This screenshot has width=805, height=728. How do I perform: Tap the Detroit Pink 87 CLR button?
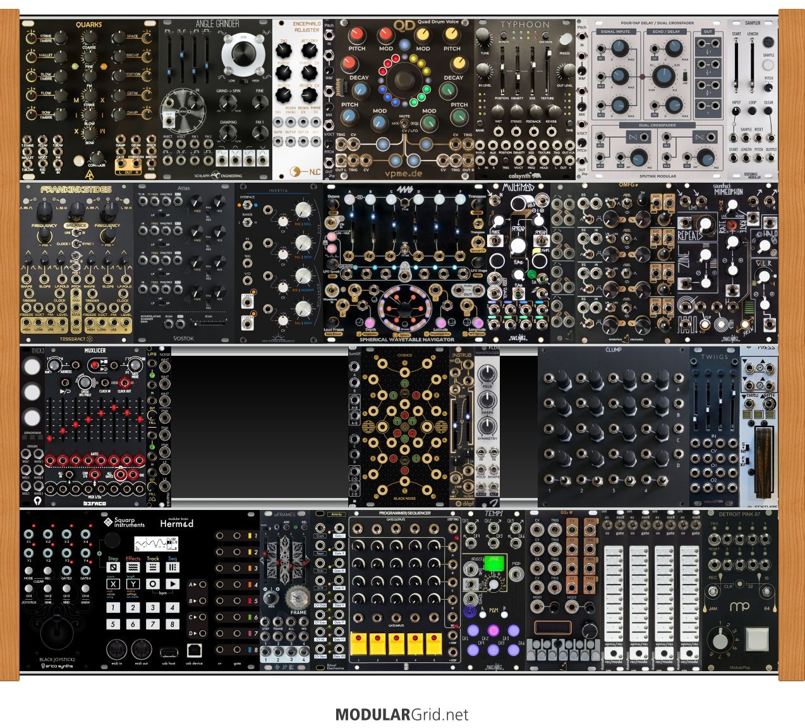[x=739, y=585]
